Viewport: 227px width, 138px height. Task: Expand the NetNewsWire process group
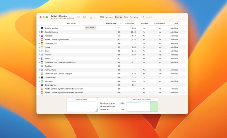39,70
